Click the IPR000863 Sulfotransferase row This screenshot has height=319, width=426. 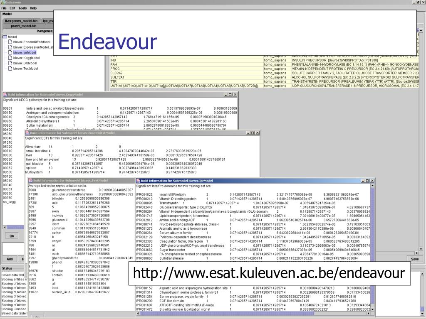click(247, 258)
